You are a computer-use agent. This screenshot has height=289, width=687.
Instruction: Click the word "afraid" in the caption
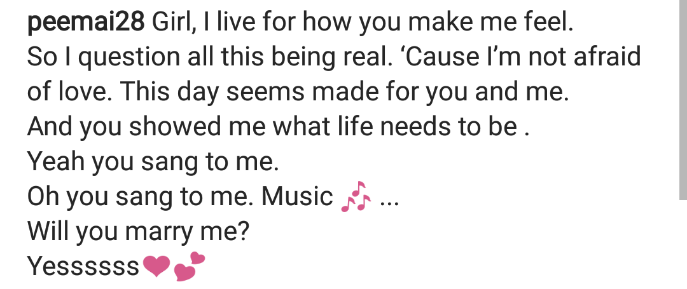click(x=607, y=57)
